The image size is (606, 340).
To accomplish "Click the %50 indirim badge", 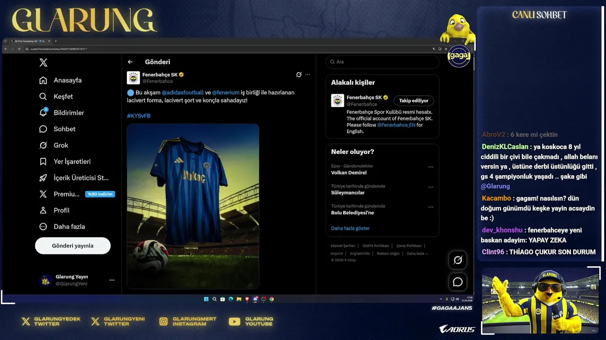I will [x=100, y=194].
